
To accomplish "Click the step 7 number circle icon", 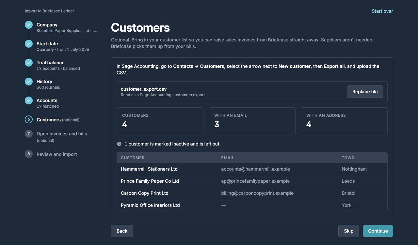I will [x=29, y=133].
